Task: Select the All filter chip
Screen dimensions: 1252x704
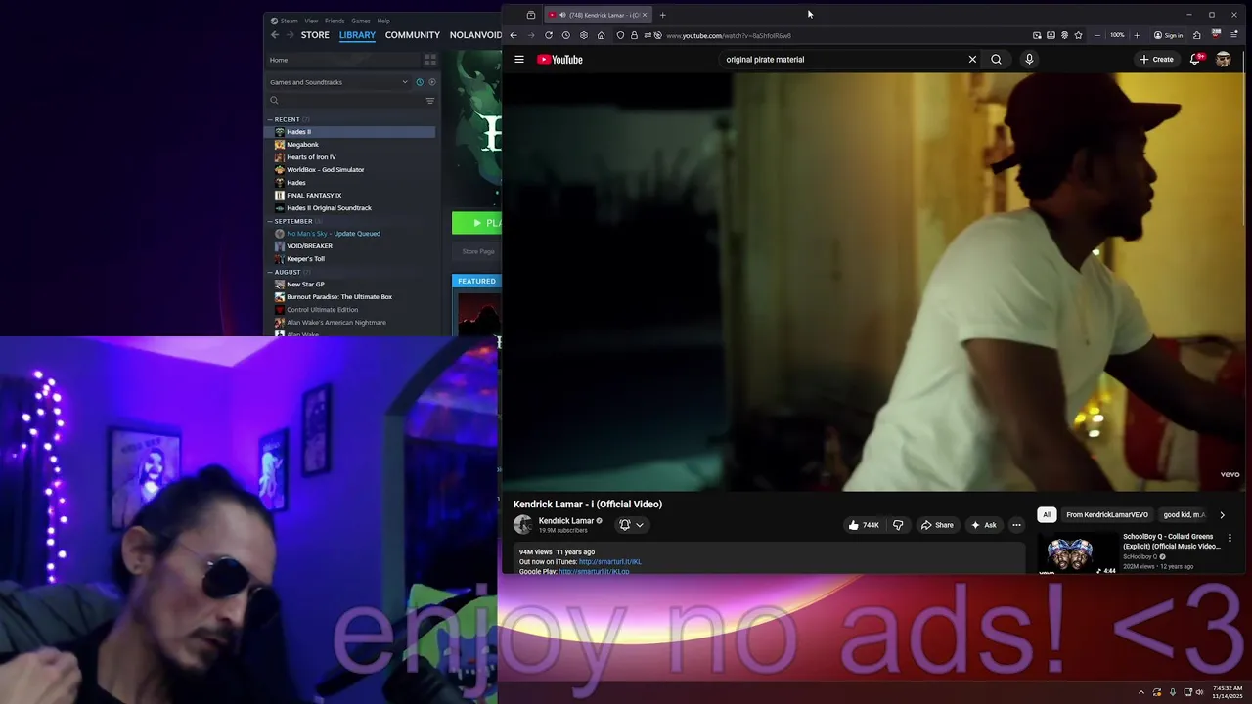Action: coord(1047,515)
